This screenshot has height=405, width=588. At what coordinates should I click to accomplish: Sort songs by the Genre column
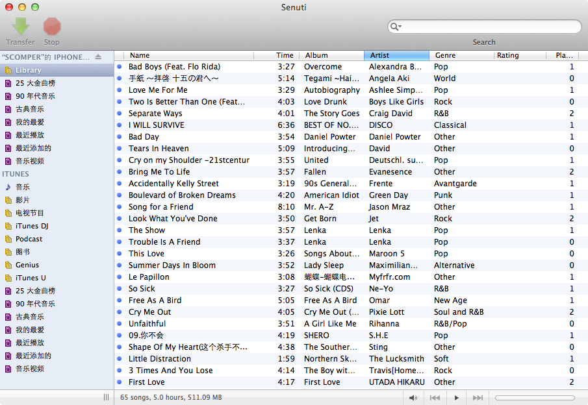[x=461, y=55]
